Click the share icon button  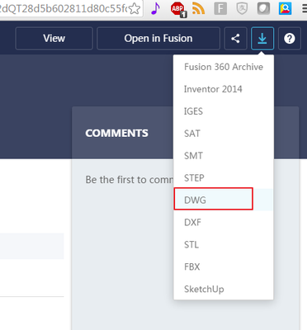(x=235, y=39)
